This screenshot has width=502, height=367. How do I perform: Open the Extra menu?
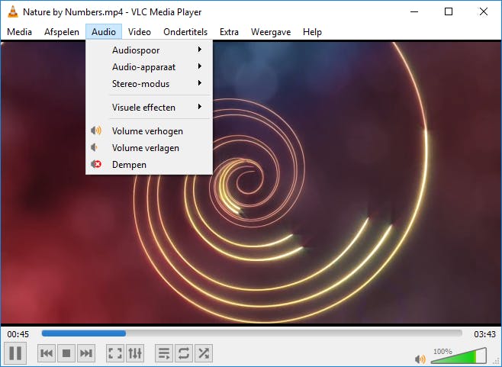[229, 32]
